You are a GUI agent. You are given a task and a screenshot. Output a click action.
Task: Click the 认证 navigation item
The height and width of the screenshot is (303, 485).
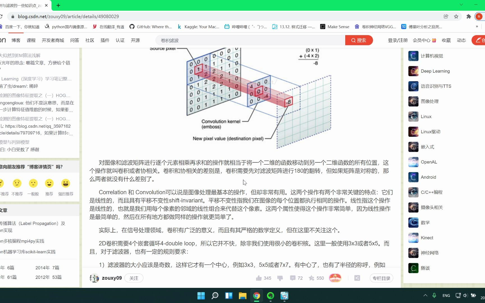coord(120,40)
